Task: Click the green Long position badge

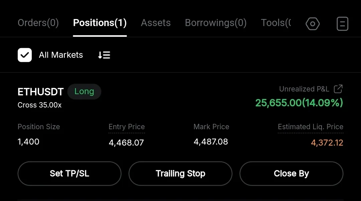Action: pos(84,91)
